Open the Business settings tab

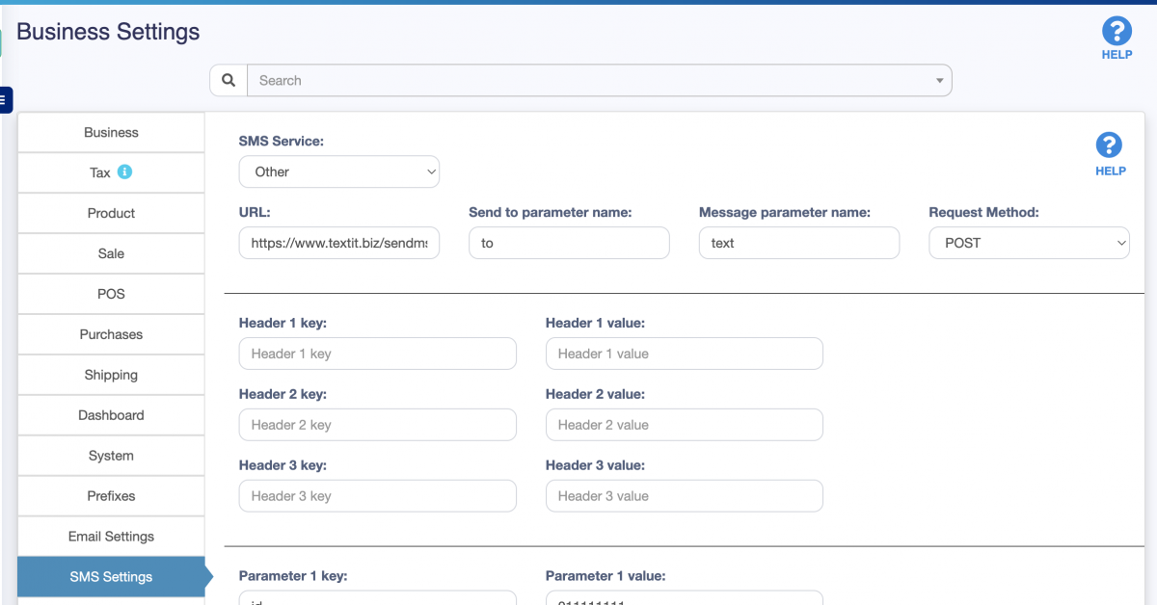pyautogui.click(x=111, y=133)
